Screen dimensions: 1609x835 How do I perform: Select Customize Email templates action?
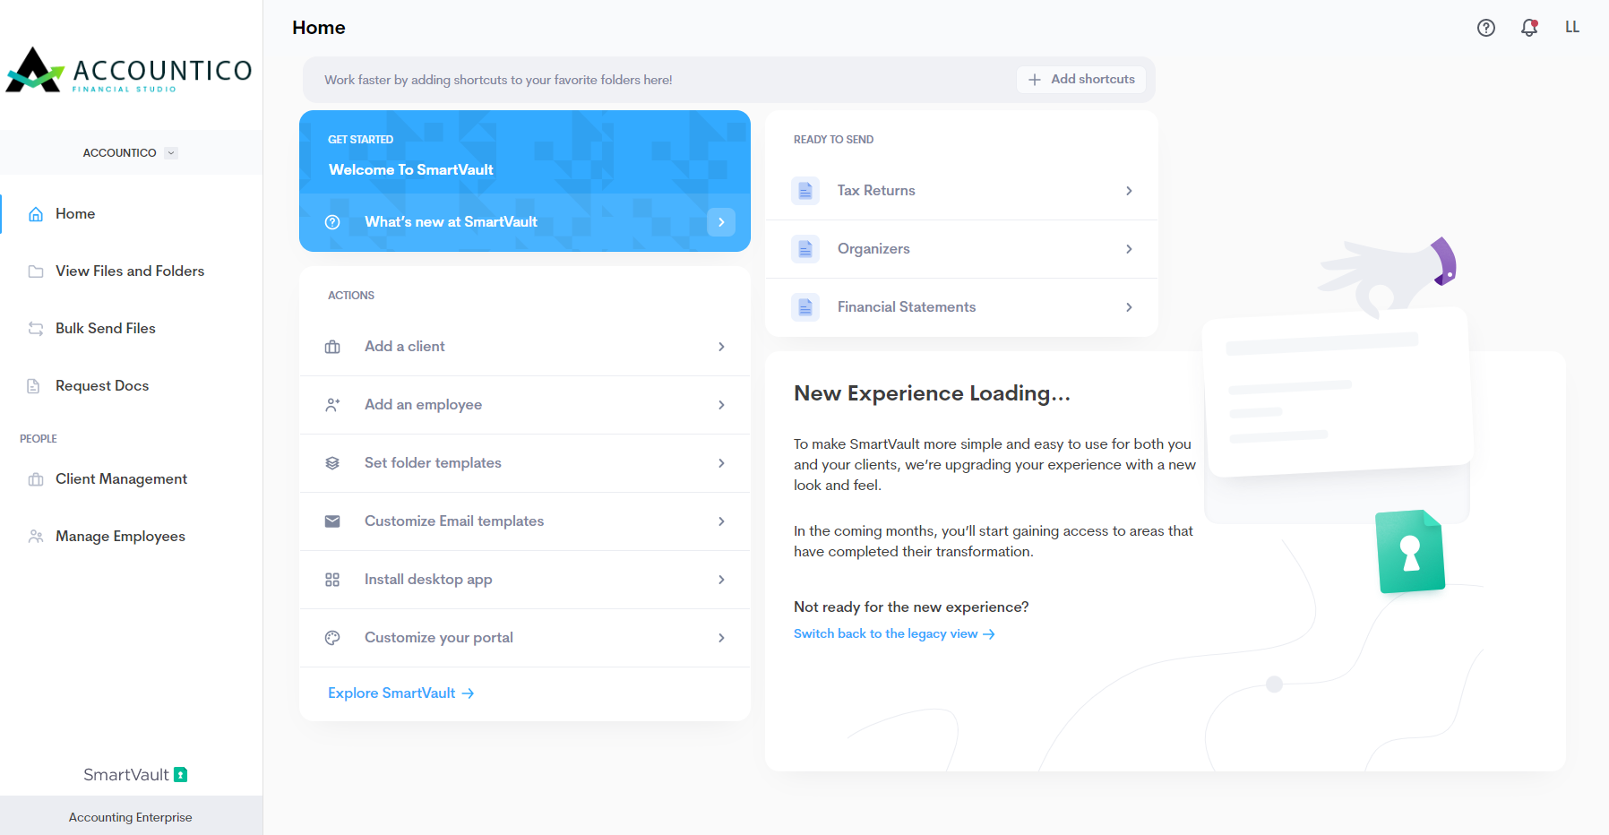pos(525,521)
